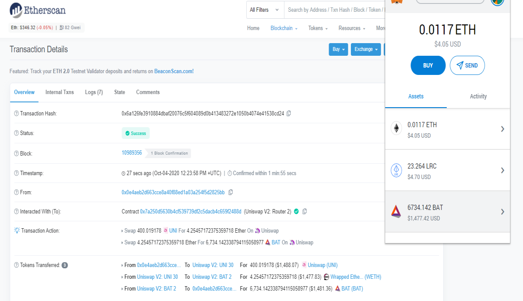Click the LRC token icon

coord(396,170)
